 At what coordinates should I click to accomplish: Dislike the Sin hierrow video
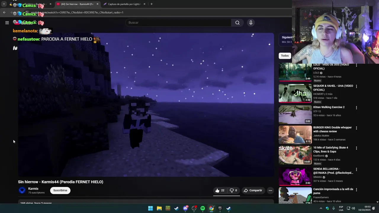click(x=234, y=191)
